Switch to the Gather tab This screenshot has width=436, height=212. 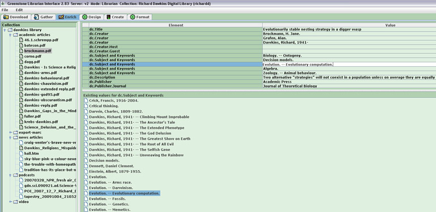coord(44,17)
